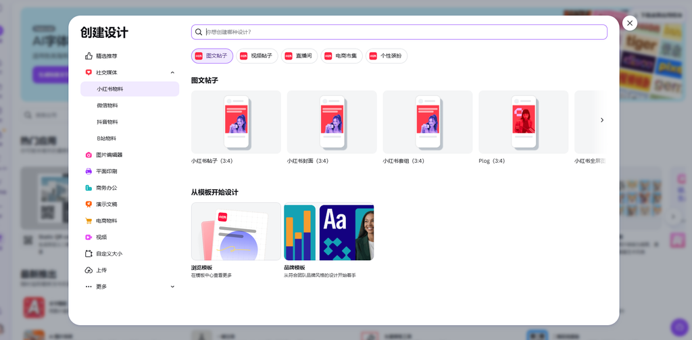Click the 演示文稿 presentation icon

tap(89, 204)
